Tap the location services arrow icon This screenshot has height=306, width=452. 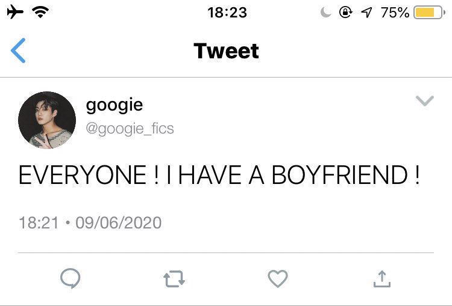[x=366, y=13]
